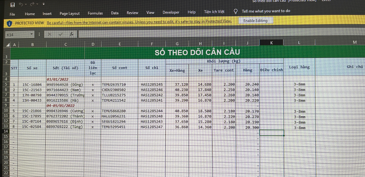
Task: Open the Formulas ribbon tab
Action: [x=95, y=13]
